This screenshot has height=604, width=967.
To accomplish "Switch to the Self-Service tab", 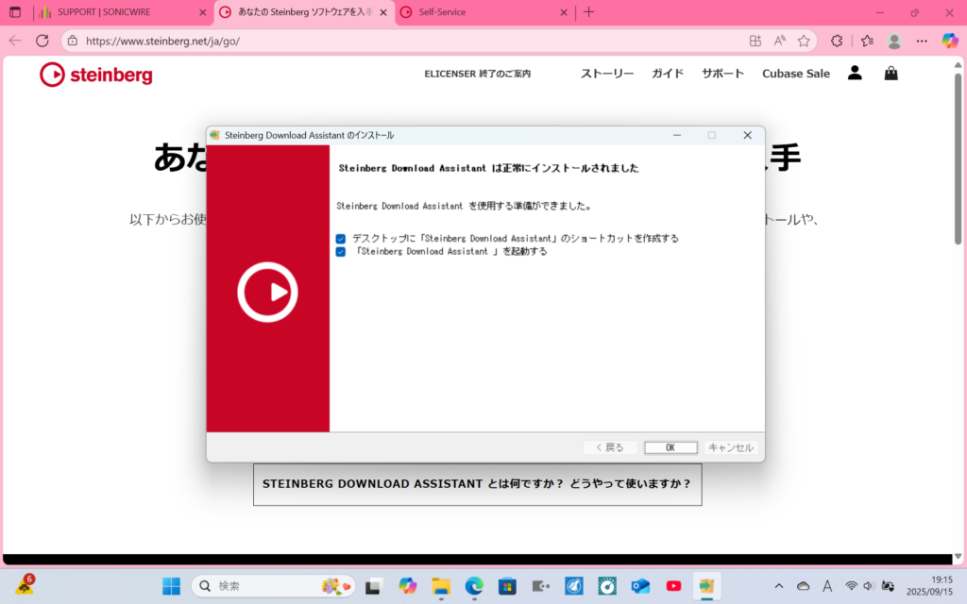I will [x=482, y=12].
